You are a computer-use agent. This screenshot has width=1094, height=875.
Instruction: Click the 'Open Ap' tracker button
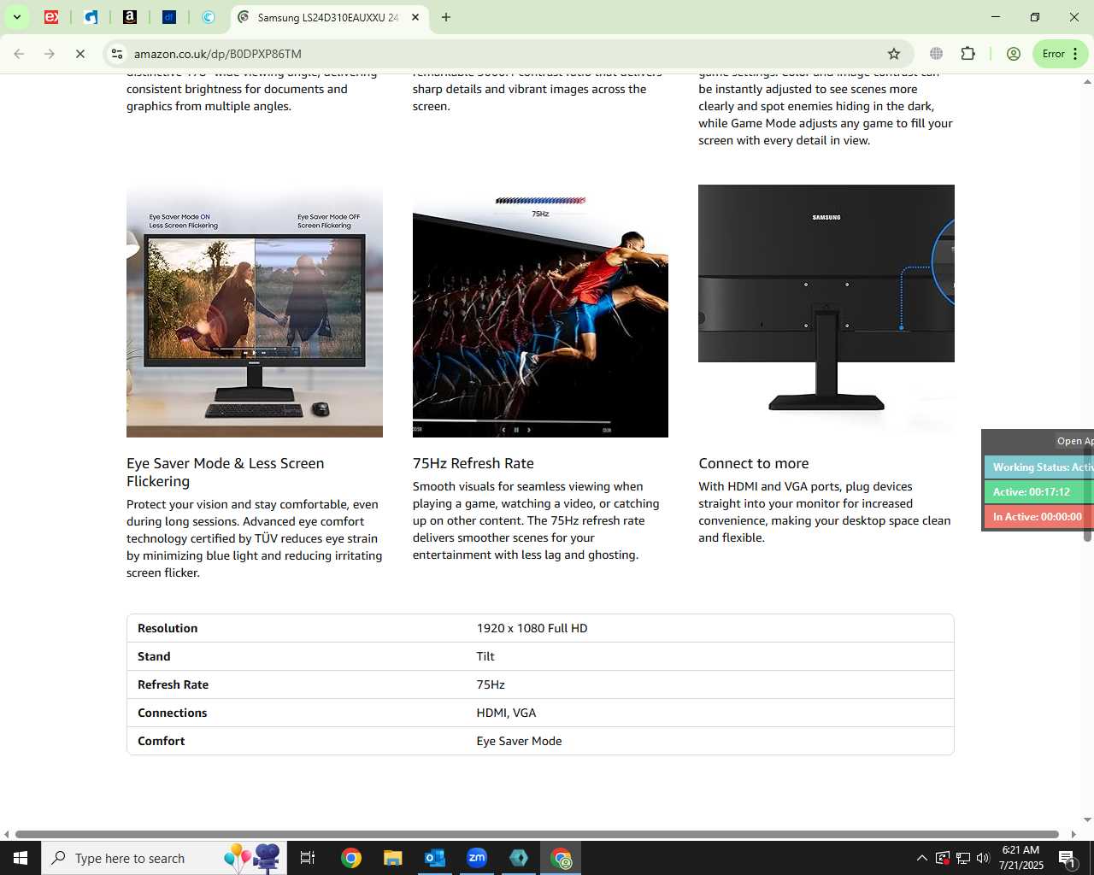coord(1074,441)
